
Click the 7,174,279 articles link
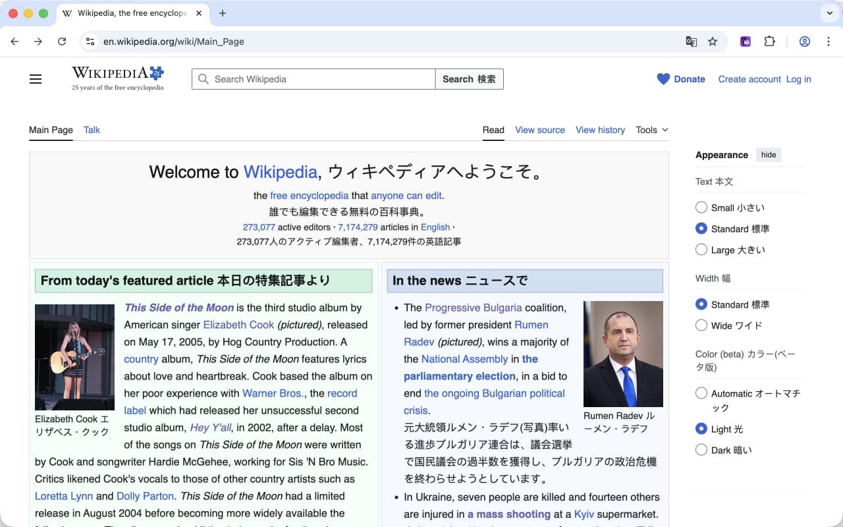(x=358, y=227)
